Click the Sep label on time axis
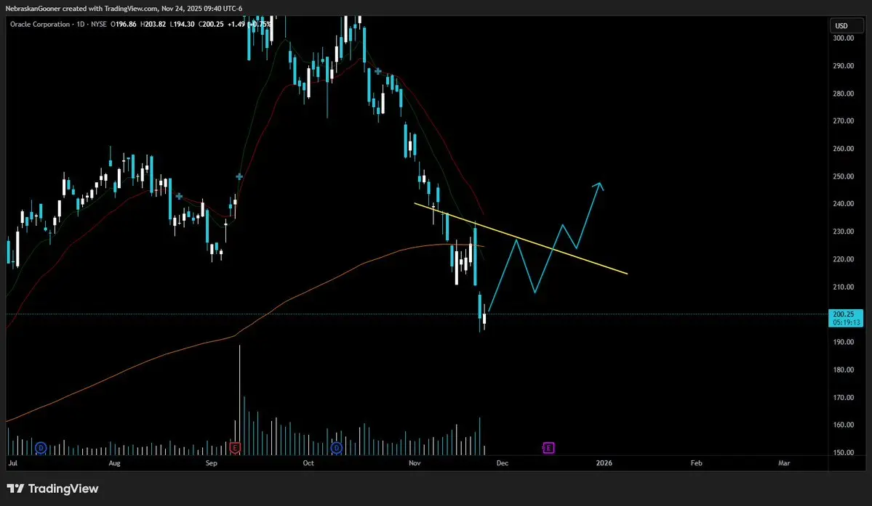This screenshot has width=872, height=506. tap(212, 462)
